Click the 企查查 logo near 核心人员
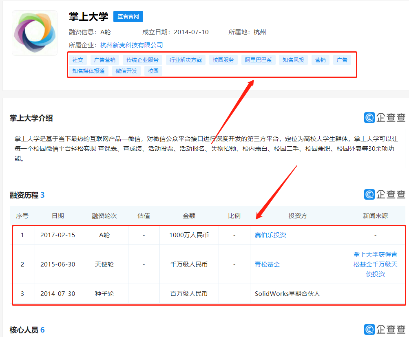The width and height of the screenshot is (409, 337). [x=385, y=329]
